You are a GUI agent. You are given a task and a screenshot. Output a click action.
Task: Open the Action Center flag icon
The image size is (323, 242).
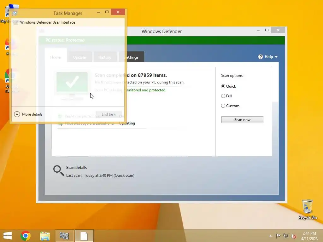pyautogui.click(x=278, y=236)
